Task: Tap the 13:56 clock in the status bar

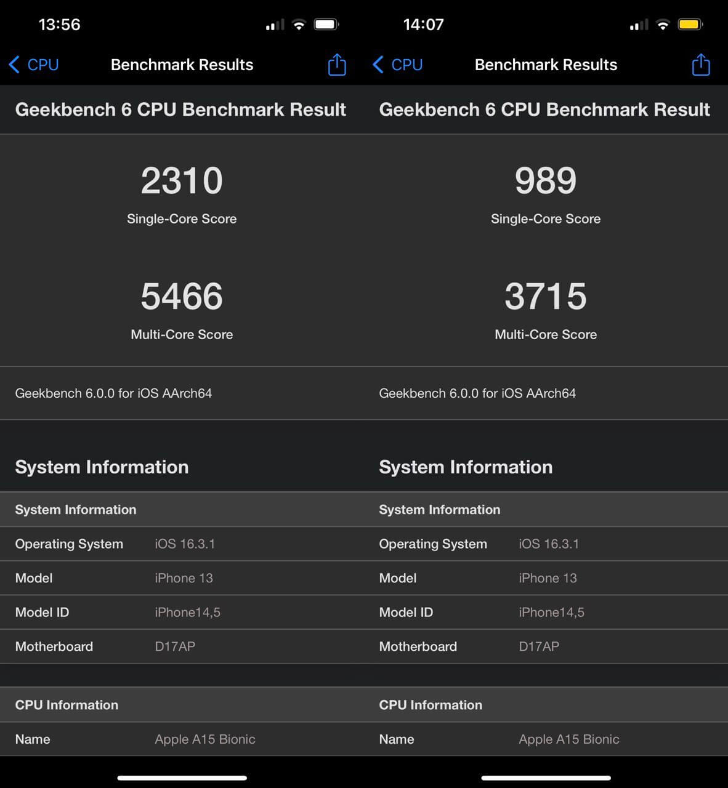Action: (59, 25)
